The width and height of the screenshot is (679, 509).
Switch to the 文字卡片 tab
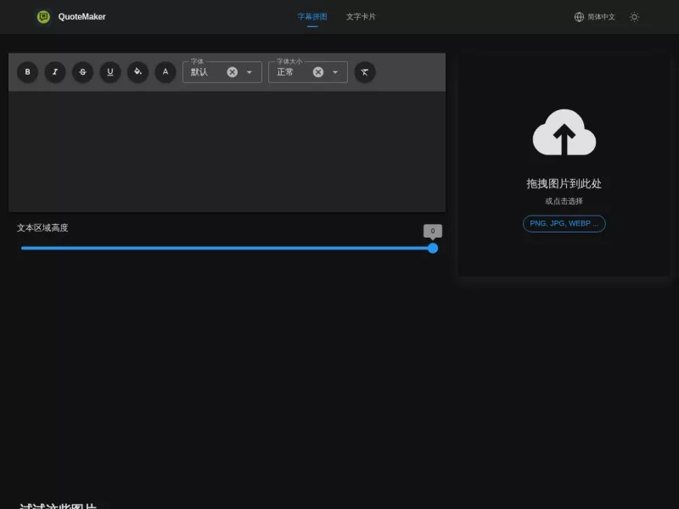pos(361,17)
